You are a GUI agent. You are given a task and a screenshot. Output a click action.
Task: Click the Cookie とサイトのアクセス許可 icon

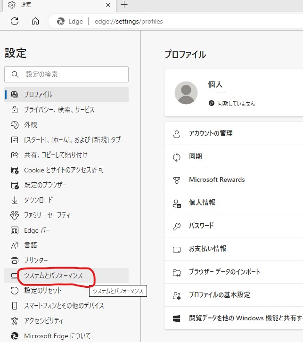point(15,170)
